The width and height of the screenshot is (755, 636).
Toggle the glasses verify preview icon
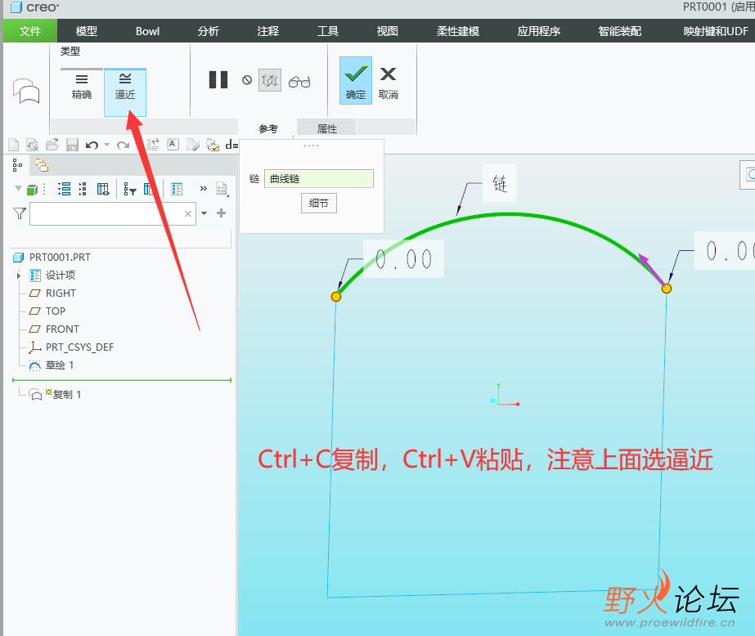299,82
